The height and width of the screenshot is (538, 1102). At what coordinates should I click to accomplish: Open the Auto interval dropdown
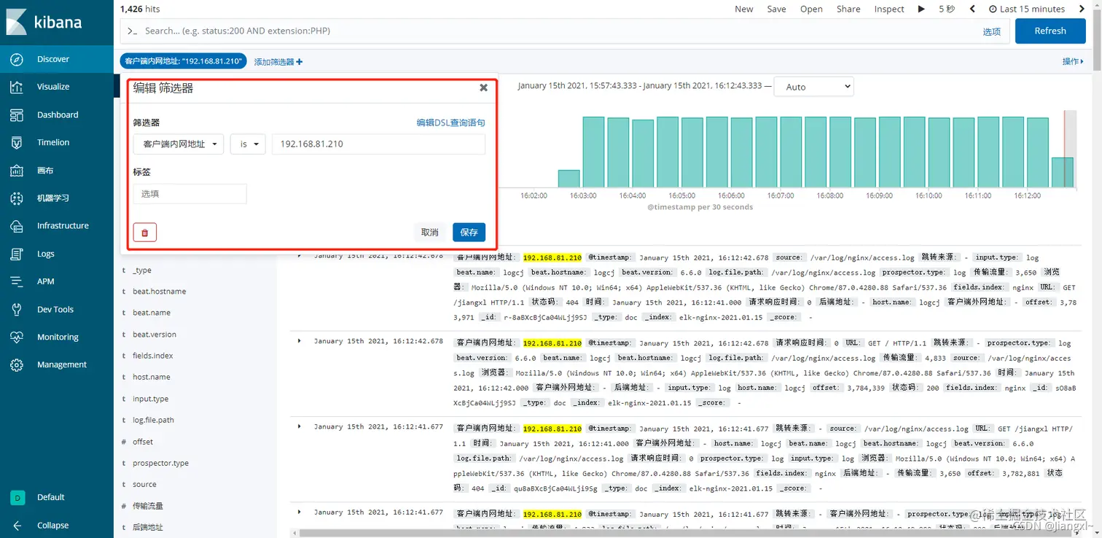(813, 87)
